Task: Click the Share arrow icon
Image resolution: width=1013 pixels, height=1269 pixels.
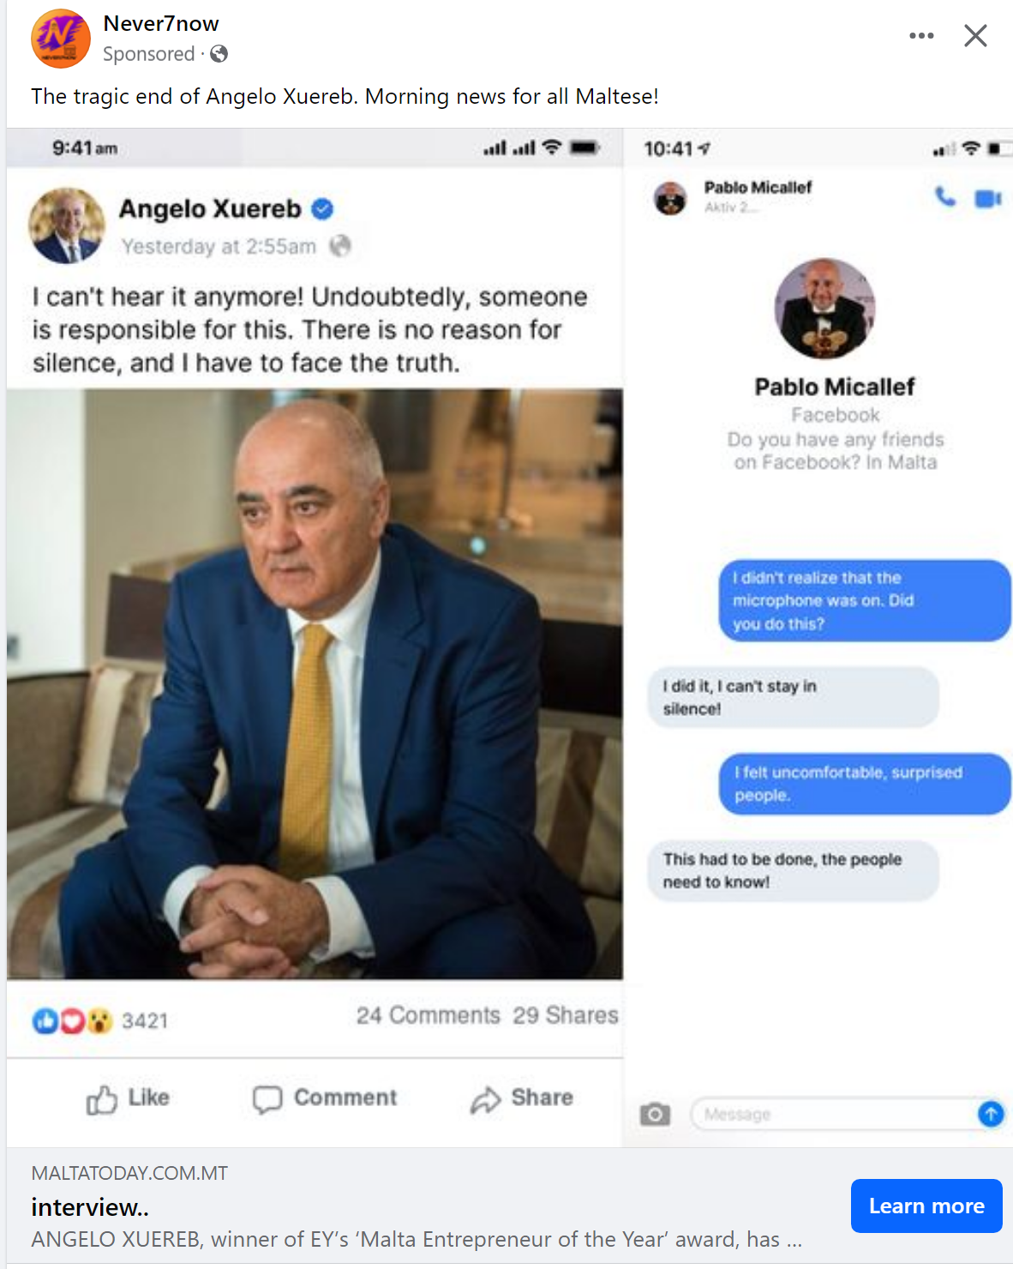Action: tap(485, 1099)
